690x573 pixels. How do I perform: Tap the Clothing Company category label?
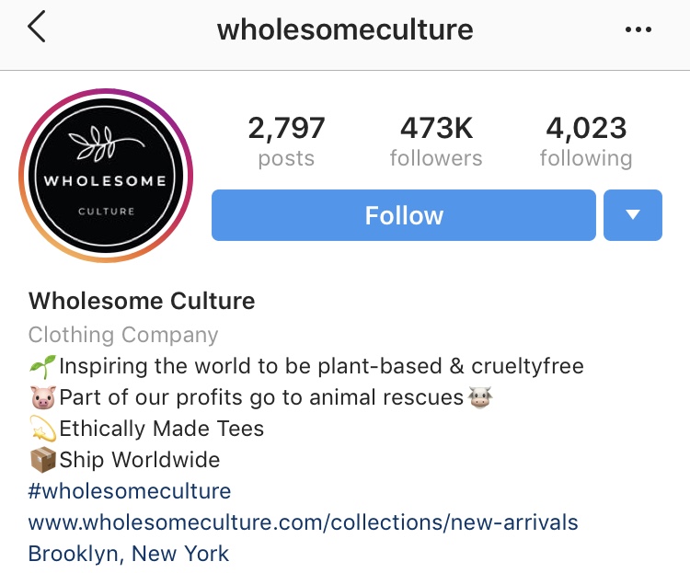point(123,335)
